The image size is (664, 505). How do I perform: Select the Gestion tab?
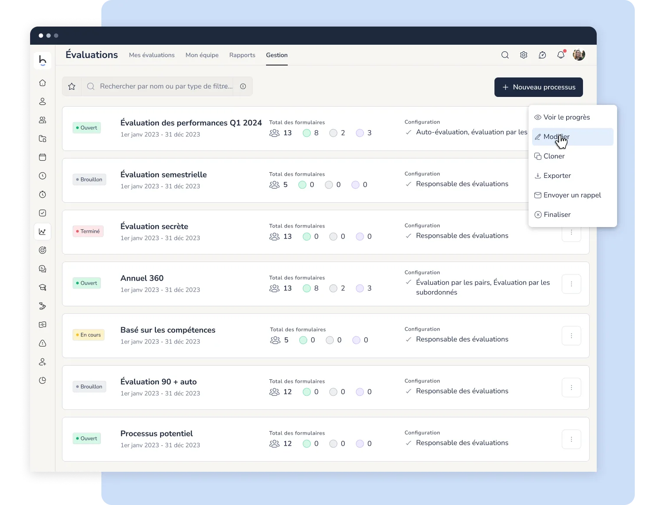[277, 55]
